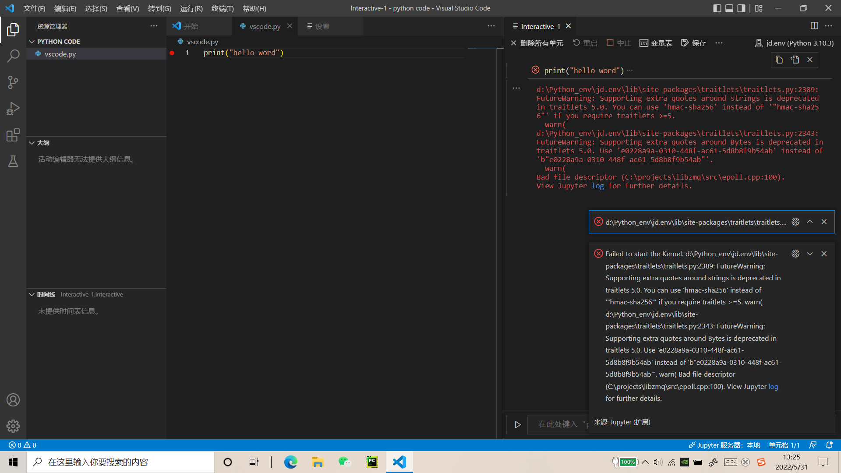Viewport: 841px width, 473px height.
Task: Open the 编辑(E) menu
Action: [x=65, y=8]
